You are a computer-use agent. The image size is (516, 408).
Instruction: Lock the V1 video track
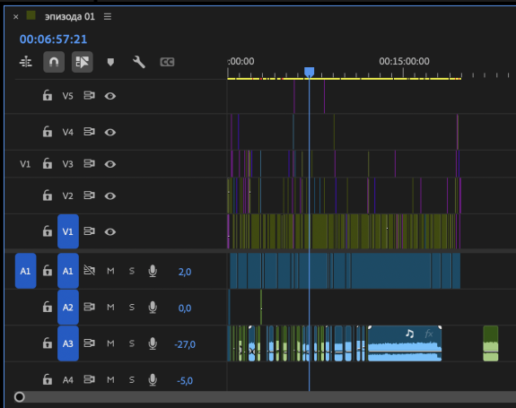click(47, 231)
